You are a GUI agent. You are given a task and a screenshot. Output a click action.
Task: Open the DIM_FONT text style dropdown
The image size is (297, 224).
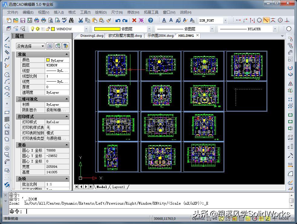click(x=225, y=20)
